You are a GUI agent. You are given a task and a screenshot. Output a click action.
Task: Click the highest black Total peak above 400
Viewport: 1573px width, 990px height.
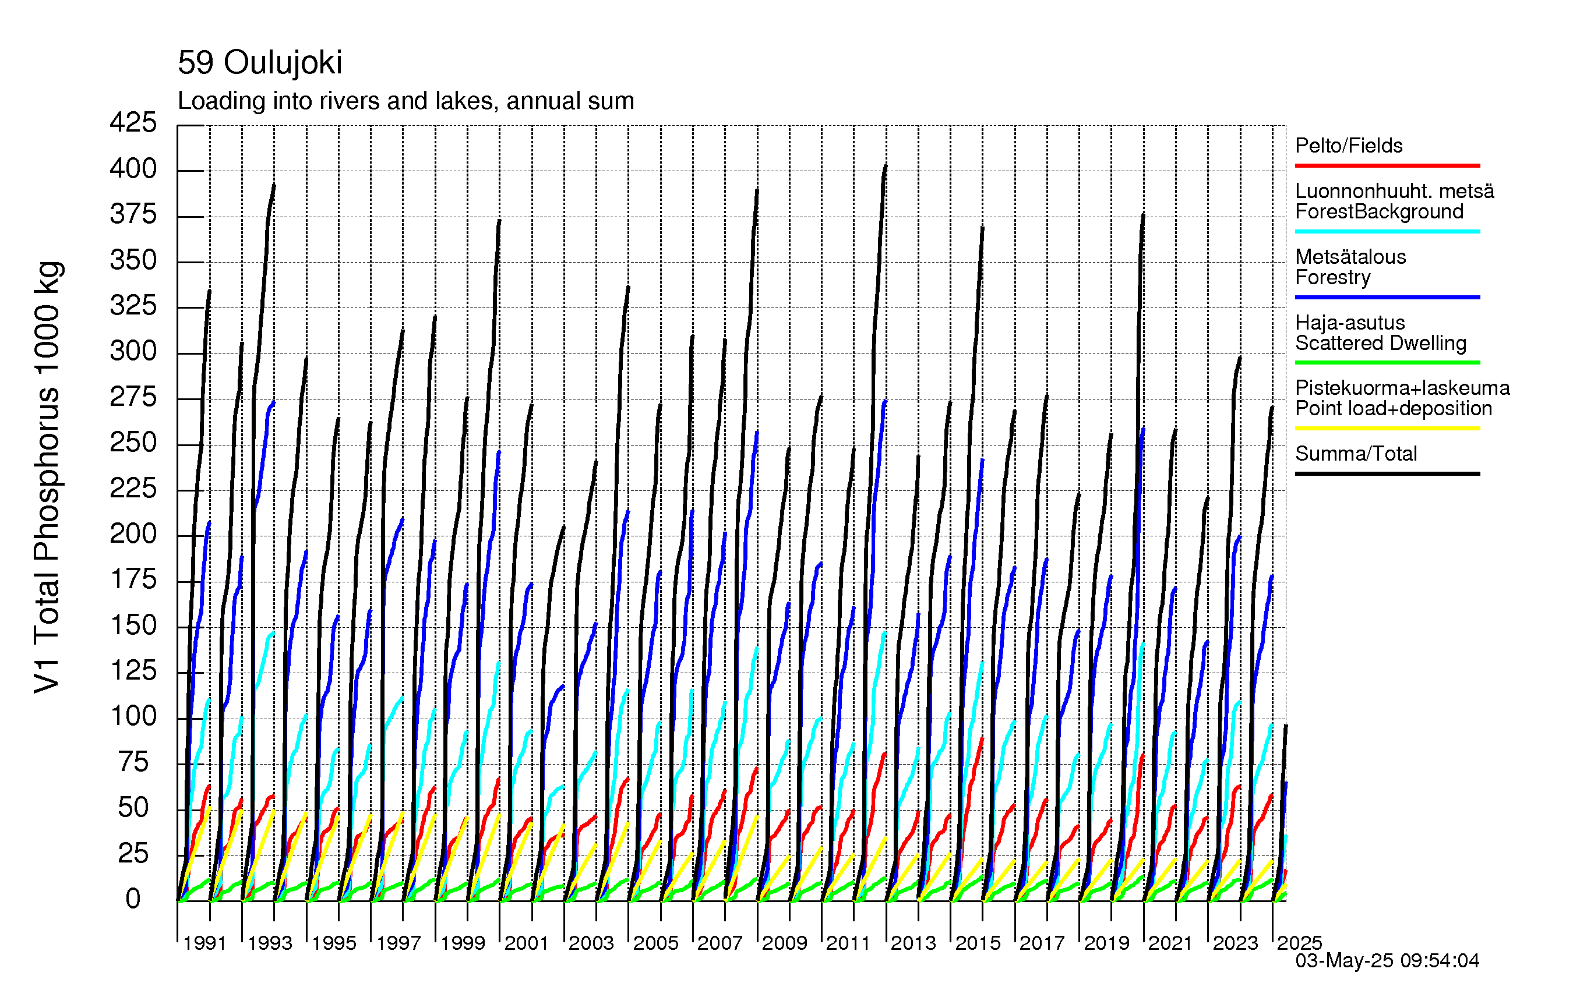885,167
